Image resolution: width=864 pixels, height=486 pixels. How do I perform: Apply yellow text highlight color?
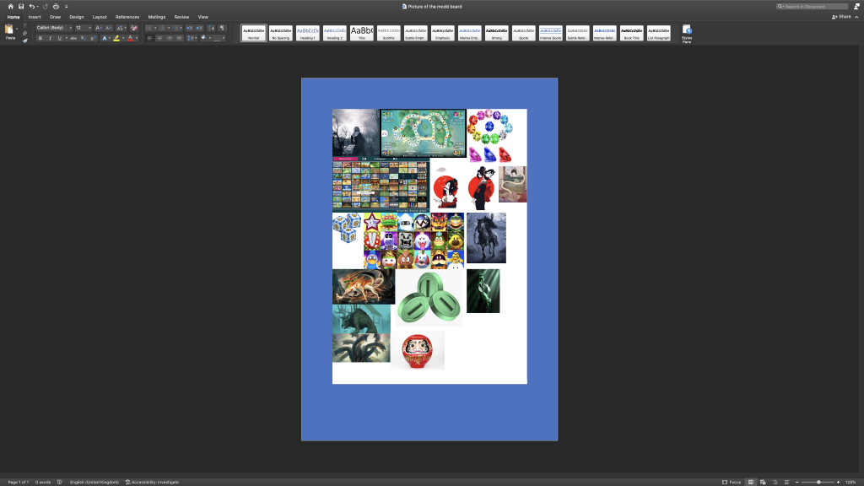(x=116, y=38)
